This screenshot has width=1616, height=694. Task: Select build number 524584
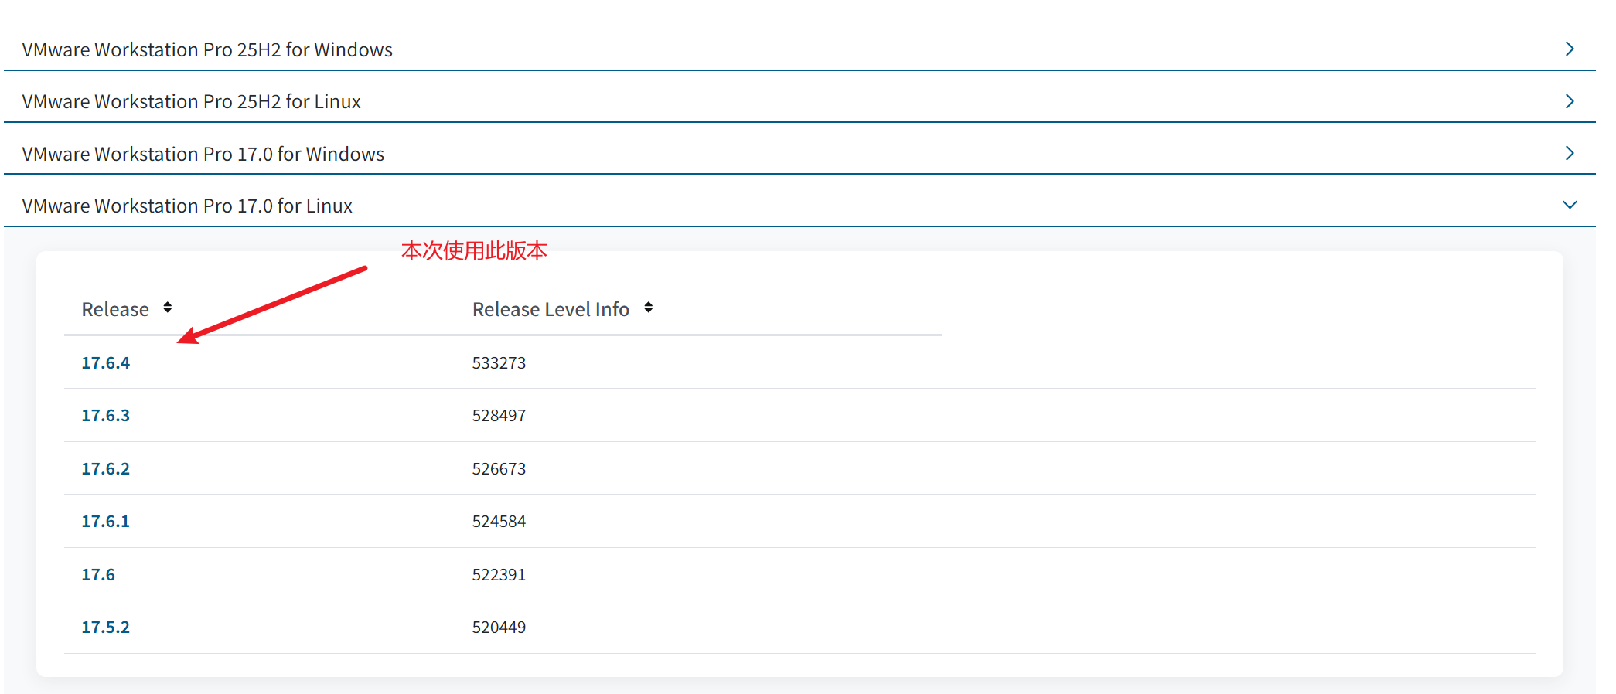tap(499, 521)
